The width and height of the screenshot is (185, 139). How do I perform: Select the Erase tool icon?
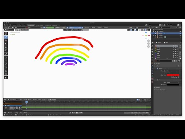[x=6, y=44]
